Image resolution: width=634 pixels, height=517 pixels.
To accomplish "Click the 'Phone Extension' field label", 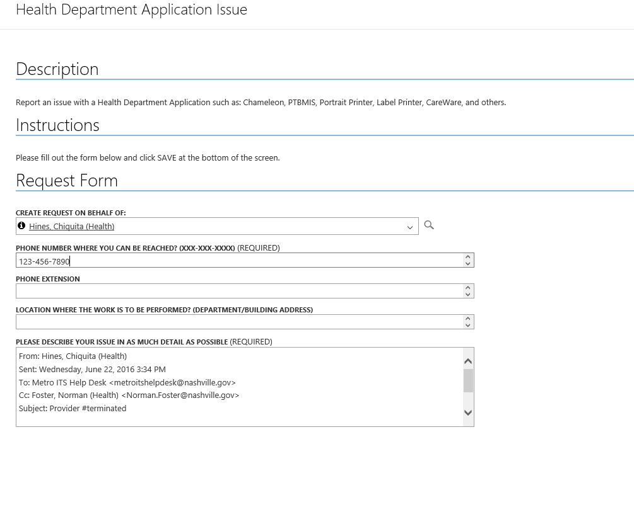I will [48, 279].
